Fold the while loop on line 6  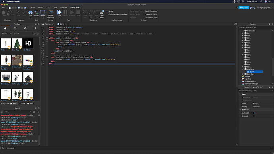click(x=47, y=38)
